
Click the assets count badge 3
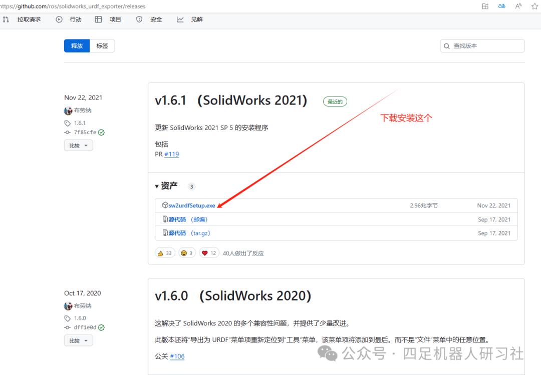(191, 186)
